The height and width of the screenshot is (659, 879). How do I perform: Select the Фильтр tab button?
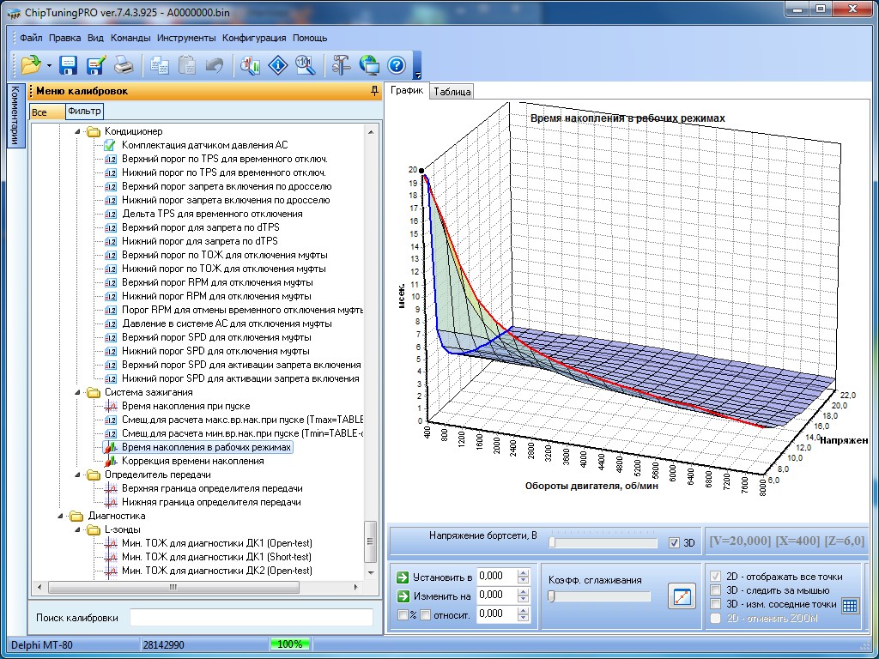(84, 112)
